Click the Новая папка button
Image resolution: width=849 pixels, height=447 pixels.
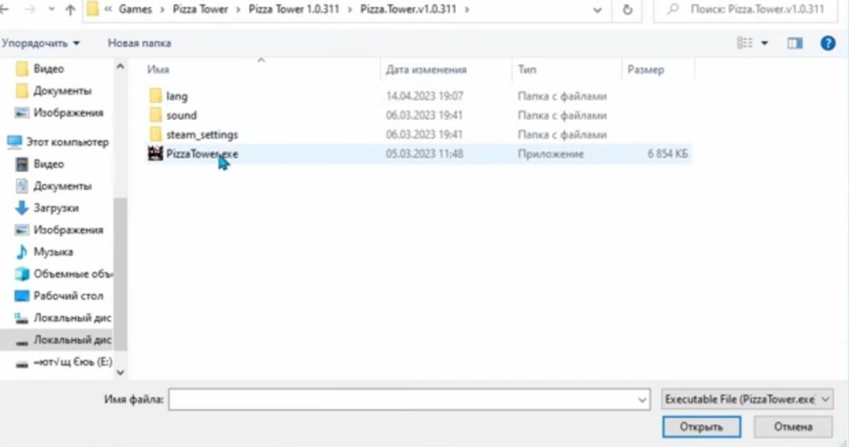coord(139,43)
